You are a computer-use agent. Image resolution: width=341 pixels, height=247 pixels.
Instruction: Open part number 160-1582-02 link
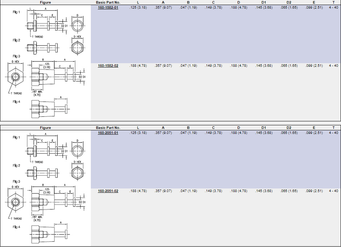point(108,66)
